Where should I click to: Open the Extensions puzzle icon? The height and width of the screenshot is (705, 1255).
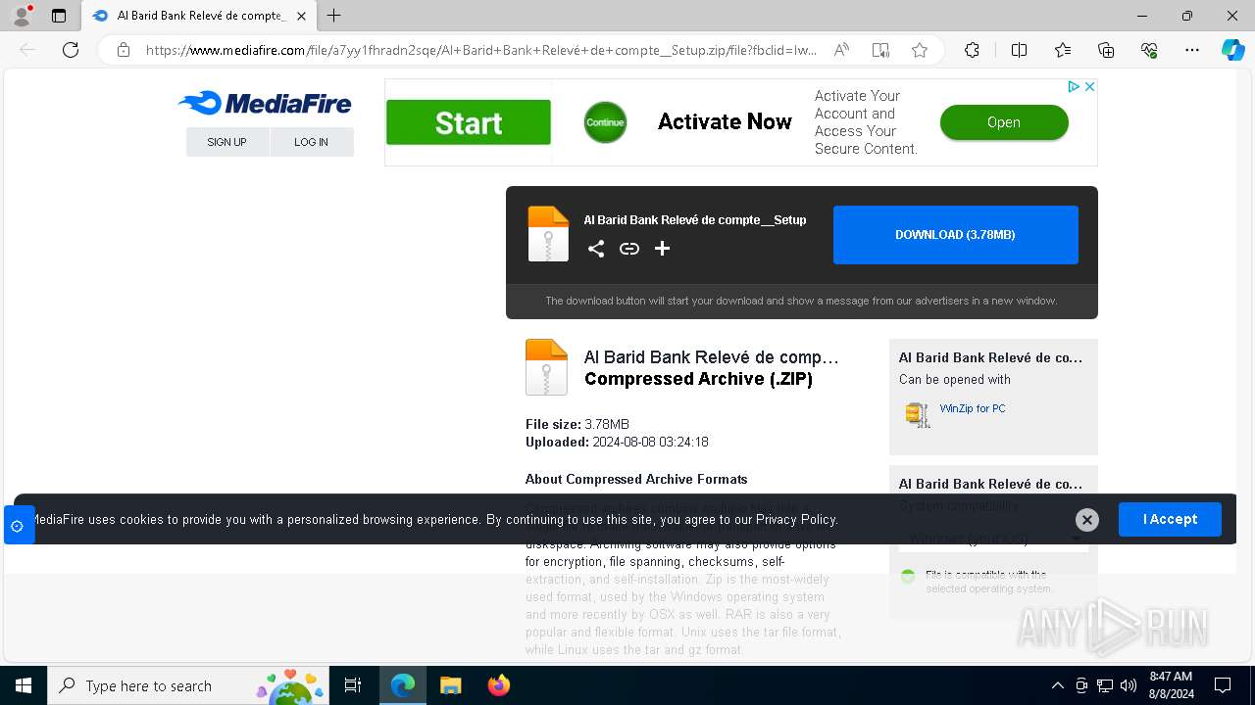click(972, 50)
